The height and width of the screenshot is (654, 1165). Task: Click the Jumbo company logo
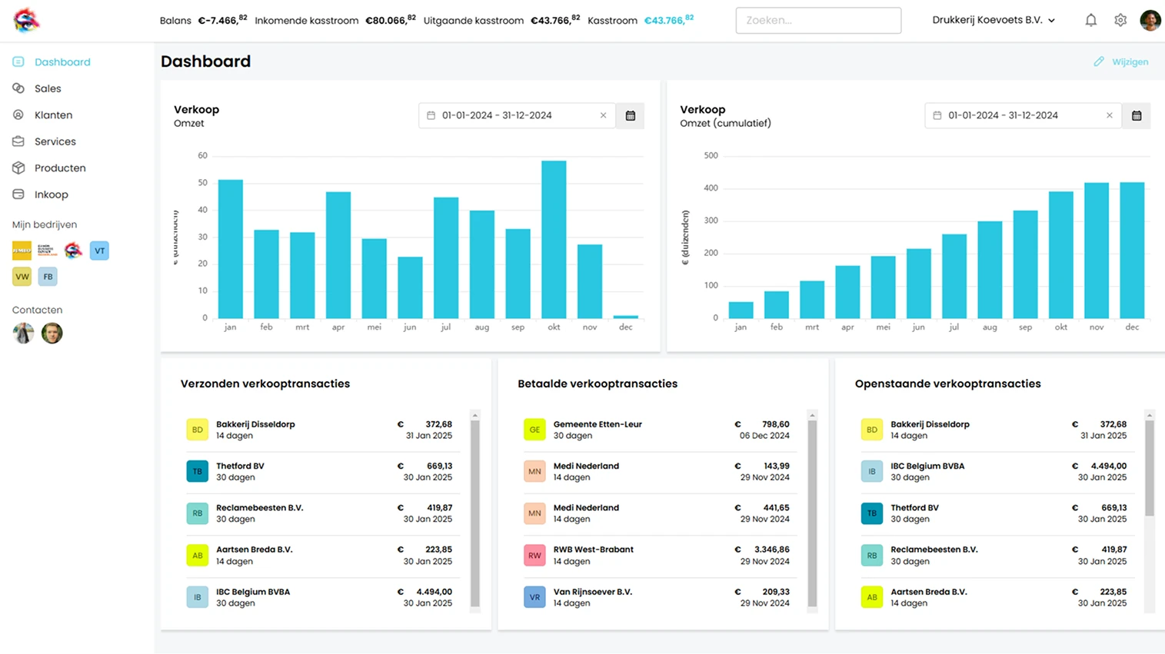click(22, 251)
